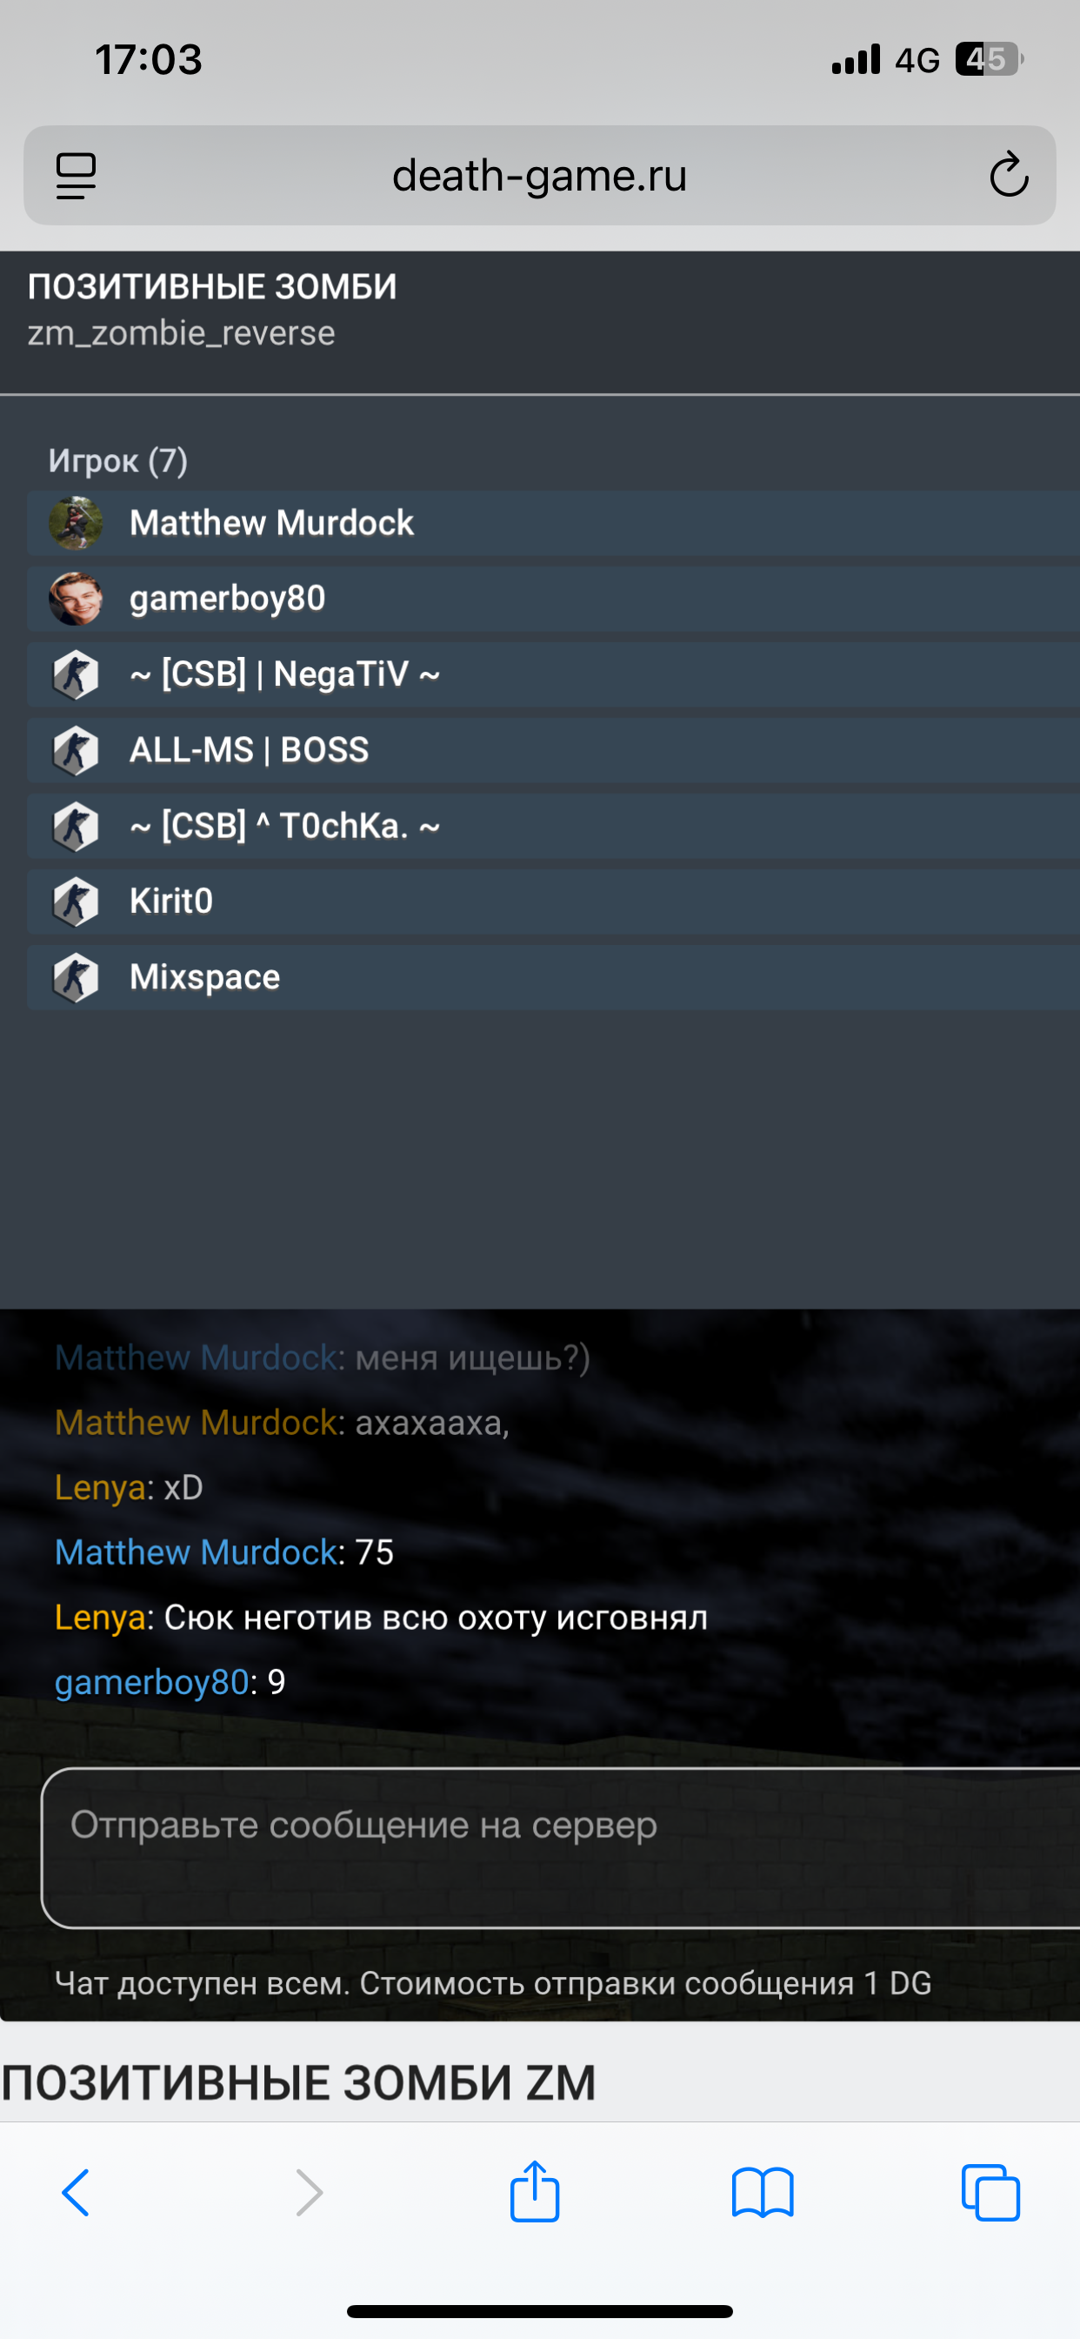Focus the server chat message field
The image size is (1080, 2339).
click(x=561, y=1847)
